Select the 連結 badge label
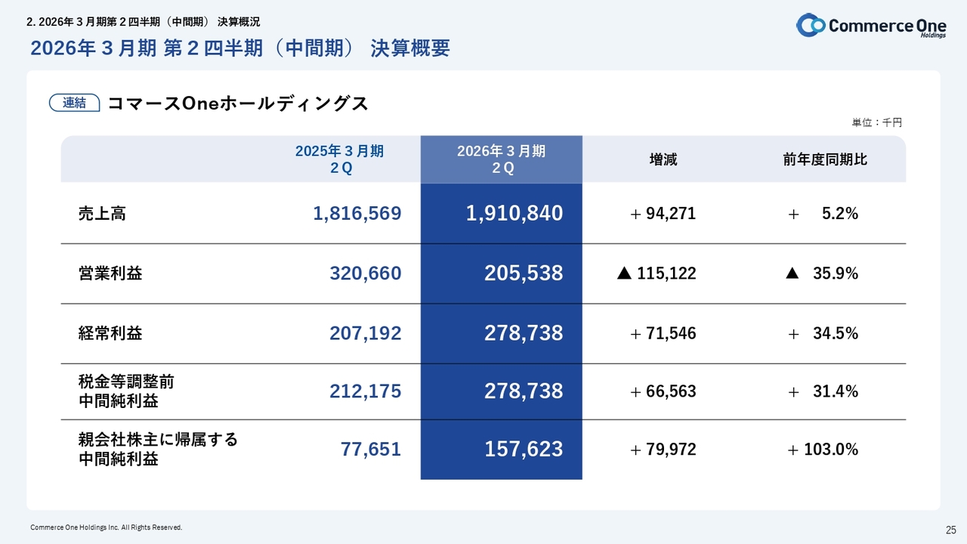This screenshot has height=544, width=967. 74,103
